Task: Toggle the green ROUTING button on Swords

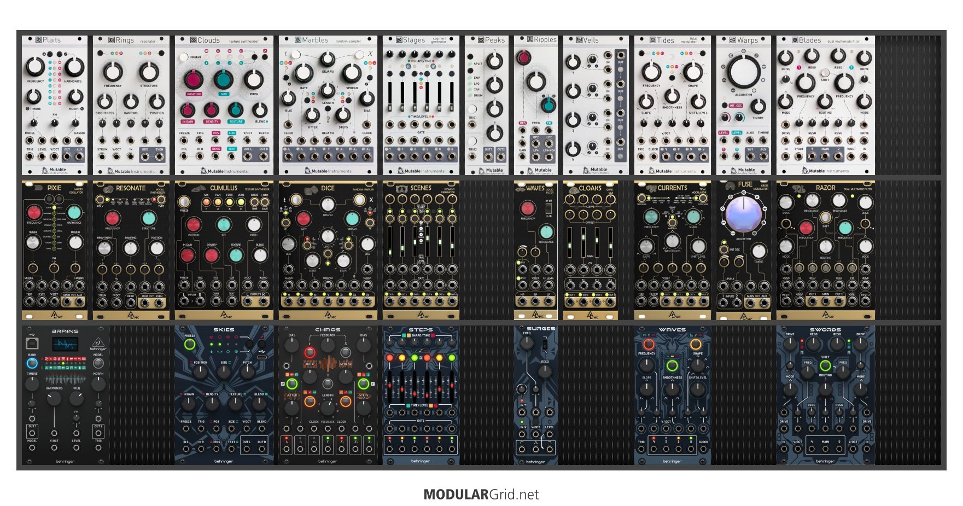Action: pos(825,366)
